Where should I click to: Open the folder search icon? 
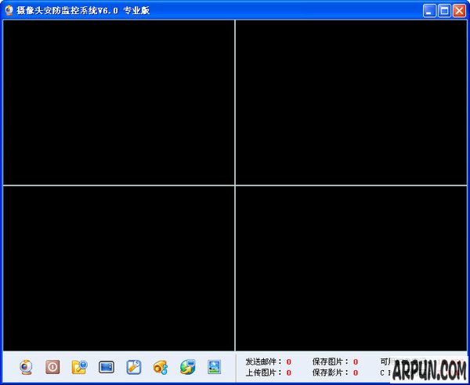pyautogui.click(x=79, y=366)
